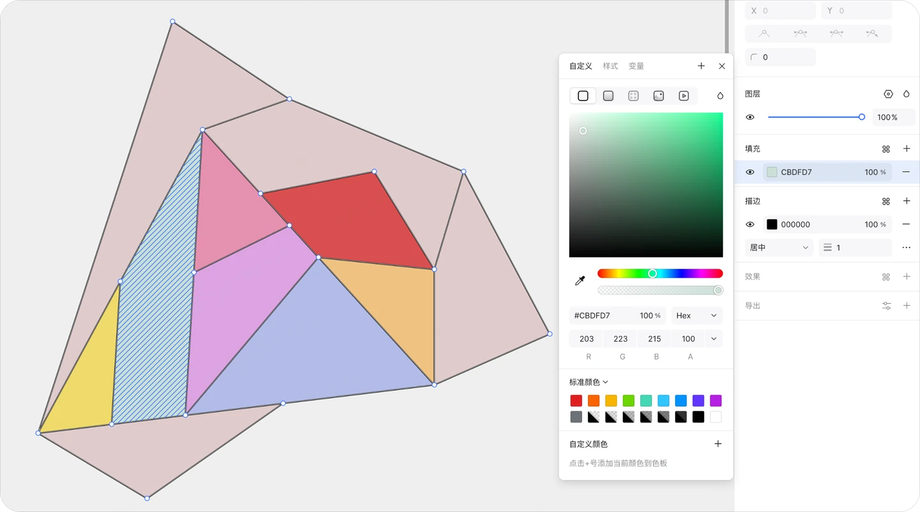The width and height of the screenshot is (920, 512).
Task: Click the layer opacity slider in 图层
Action: (816, 117)
